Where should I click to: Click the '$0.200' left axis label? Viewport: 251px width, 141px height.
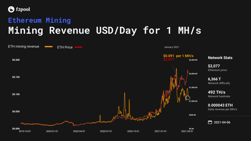pyautogui.click(x=16, y=60)
